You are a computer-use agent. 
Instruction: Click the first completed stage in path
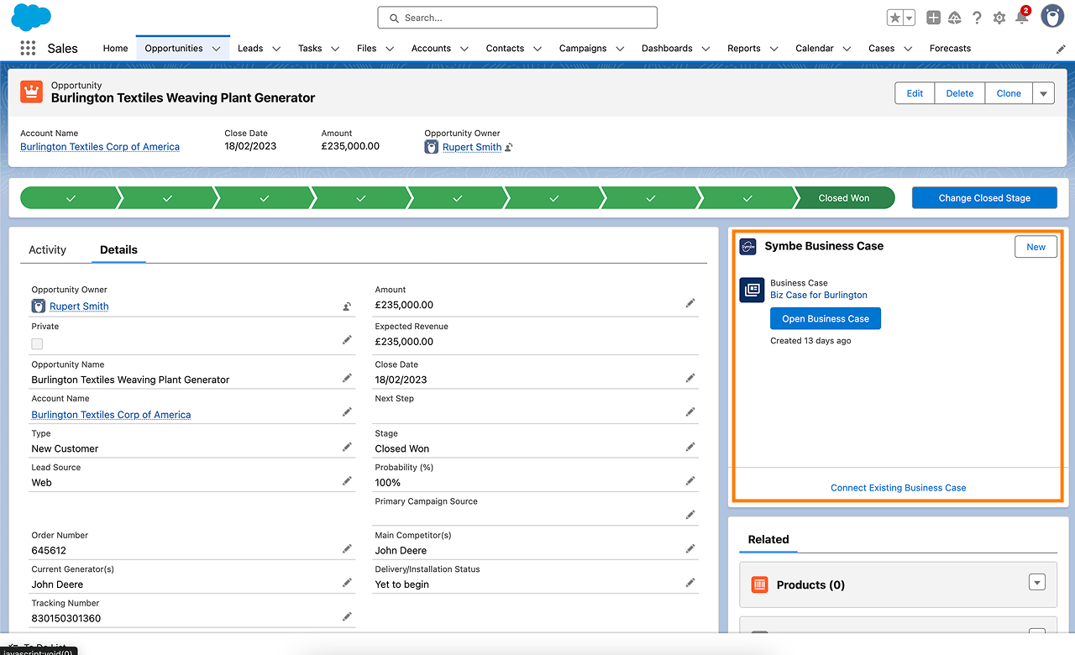71,198
